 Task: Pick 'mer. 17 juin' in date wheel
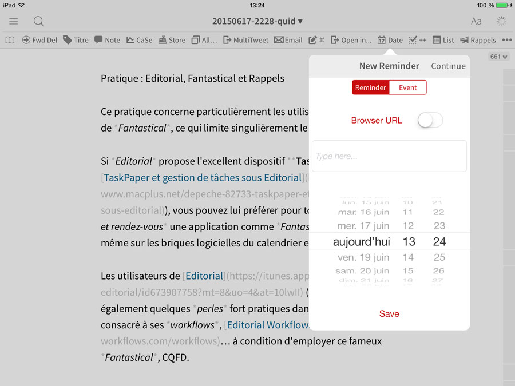363,226
